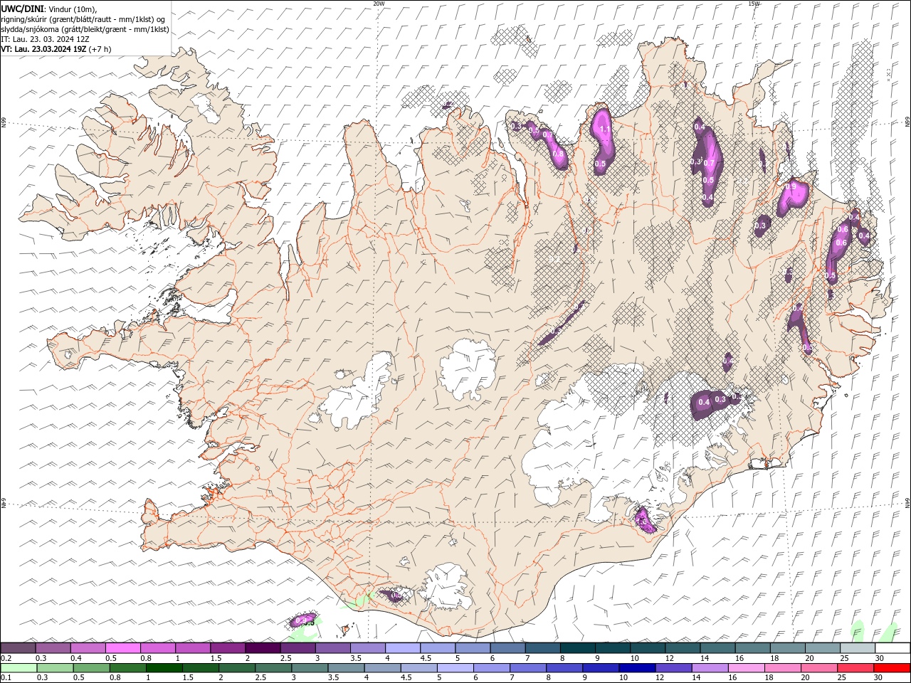Viewport: 911px width, 683px height.
Task: Click the '1.1' snowfall value on the map
Action: coord(605,129)
